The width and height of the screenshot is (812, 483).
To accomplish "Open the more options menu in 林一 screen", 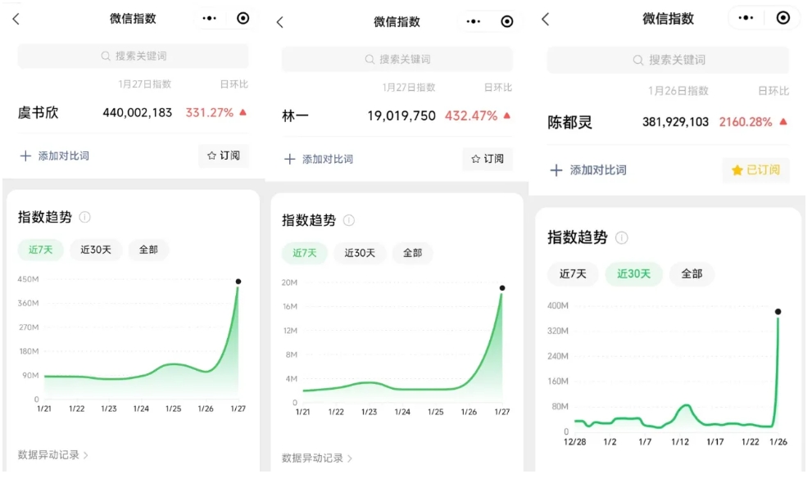I will [474, 22].
